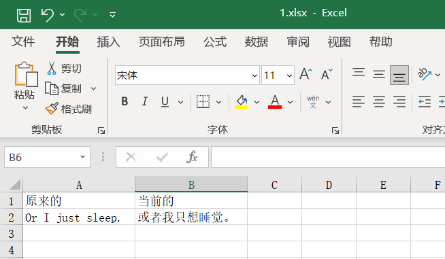Toggle underline formatting

tap(165, 101)
